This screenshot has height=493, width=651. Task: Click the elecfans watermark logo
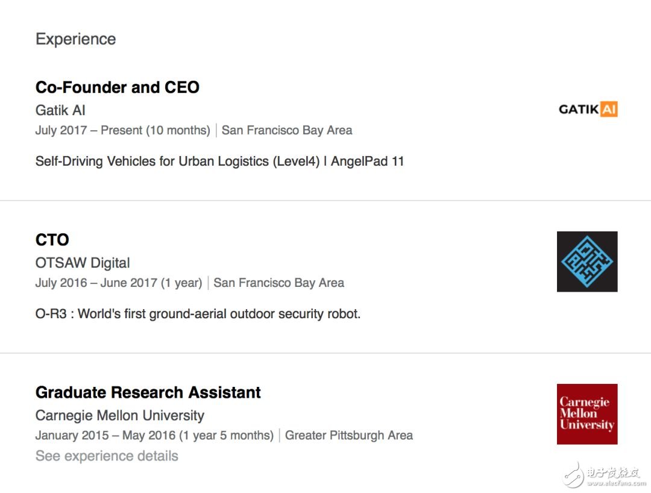click(x=605, y=475)
